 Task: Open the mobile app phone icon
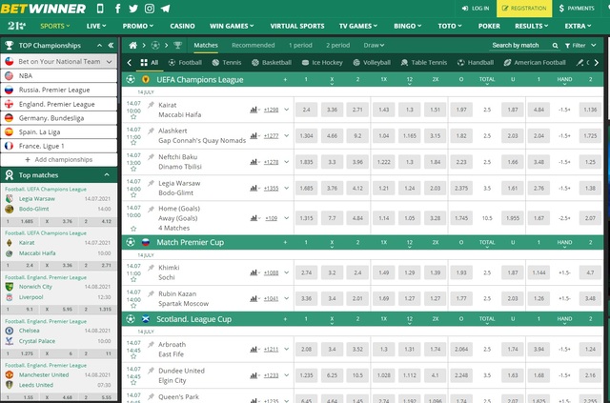[100, 9]
